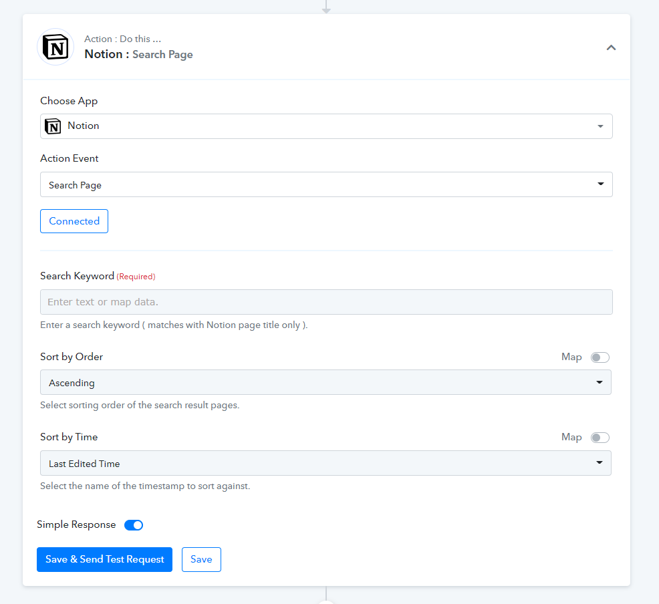Click the small Notion icon in the Choose App field

coord(53,126)
